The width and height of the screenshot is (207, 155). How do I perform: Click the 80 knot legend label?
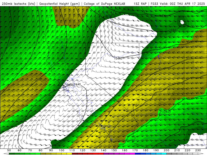(41, 150)
